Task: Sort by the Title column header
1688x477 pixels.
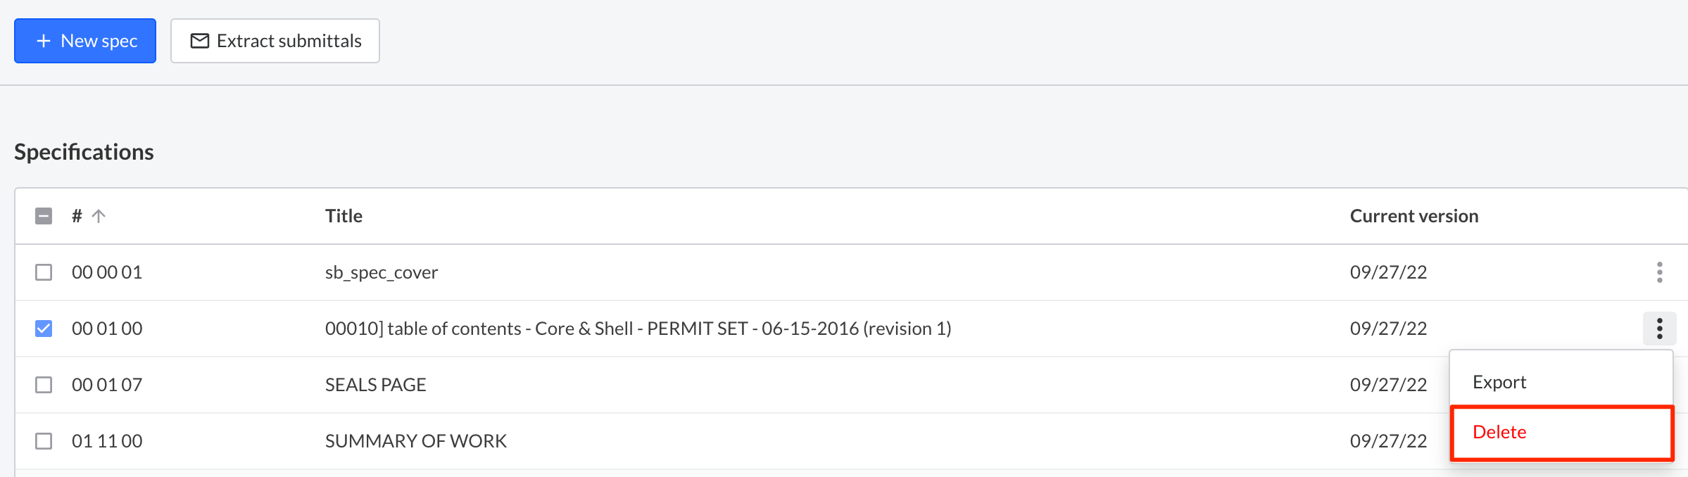Action: (x=344, y=216)
